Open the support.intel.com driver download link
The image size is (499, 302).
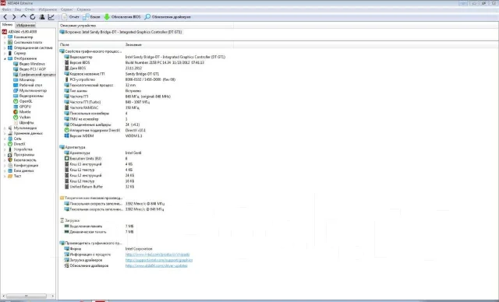coord(159,260)
